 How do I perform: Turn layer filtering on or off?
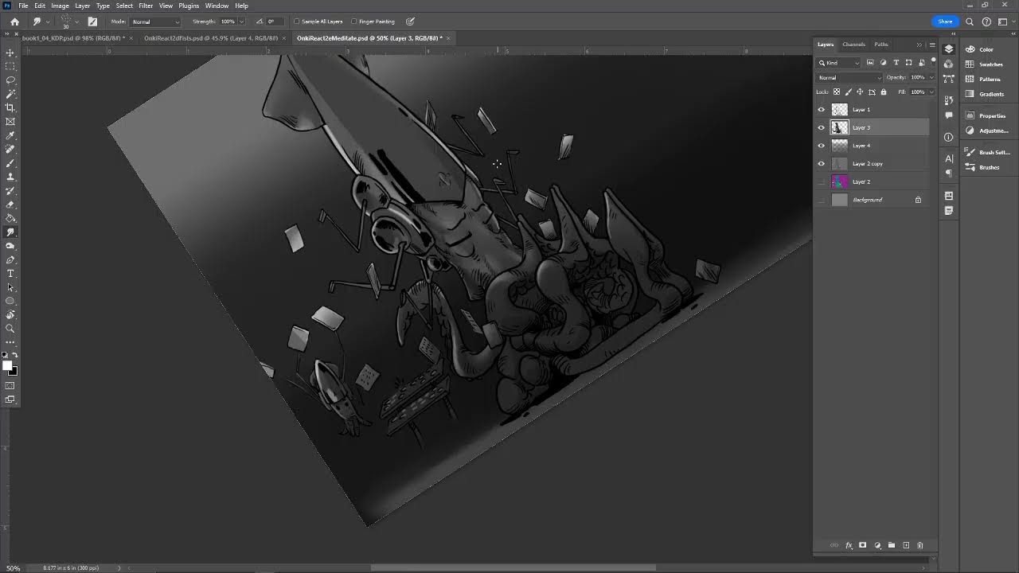click(x=932, y=62)
